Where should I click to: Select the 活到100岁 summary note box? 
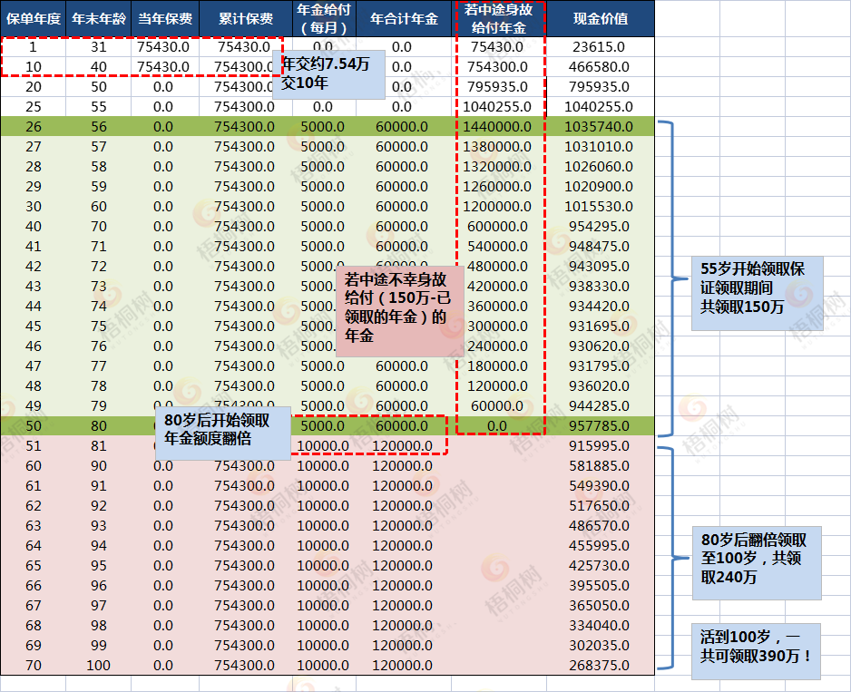pyautogui.click(x=756, y=651)
